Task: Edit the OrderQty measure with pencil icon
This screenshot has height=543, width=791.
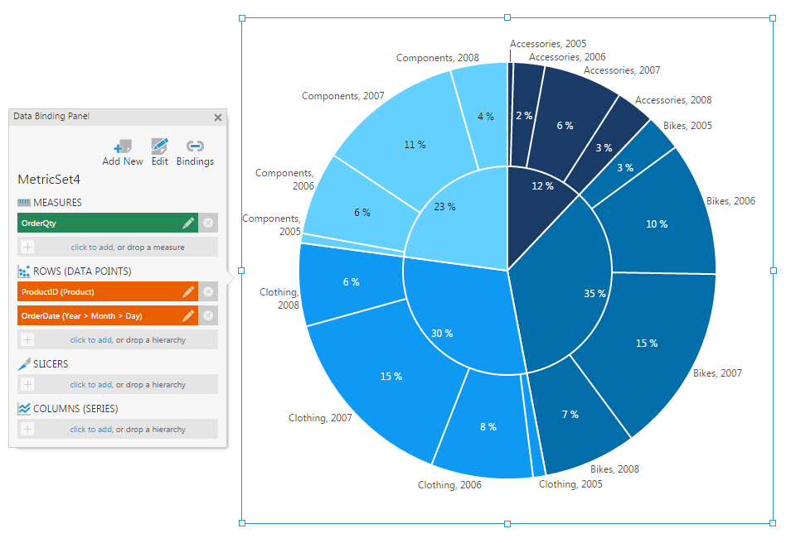Action: pos(188,223)
